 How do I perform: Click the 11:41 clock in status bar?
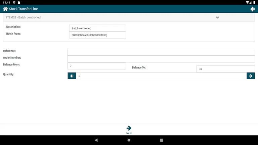(x=6, y=2)
